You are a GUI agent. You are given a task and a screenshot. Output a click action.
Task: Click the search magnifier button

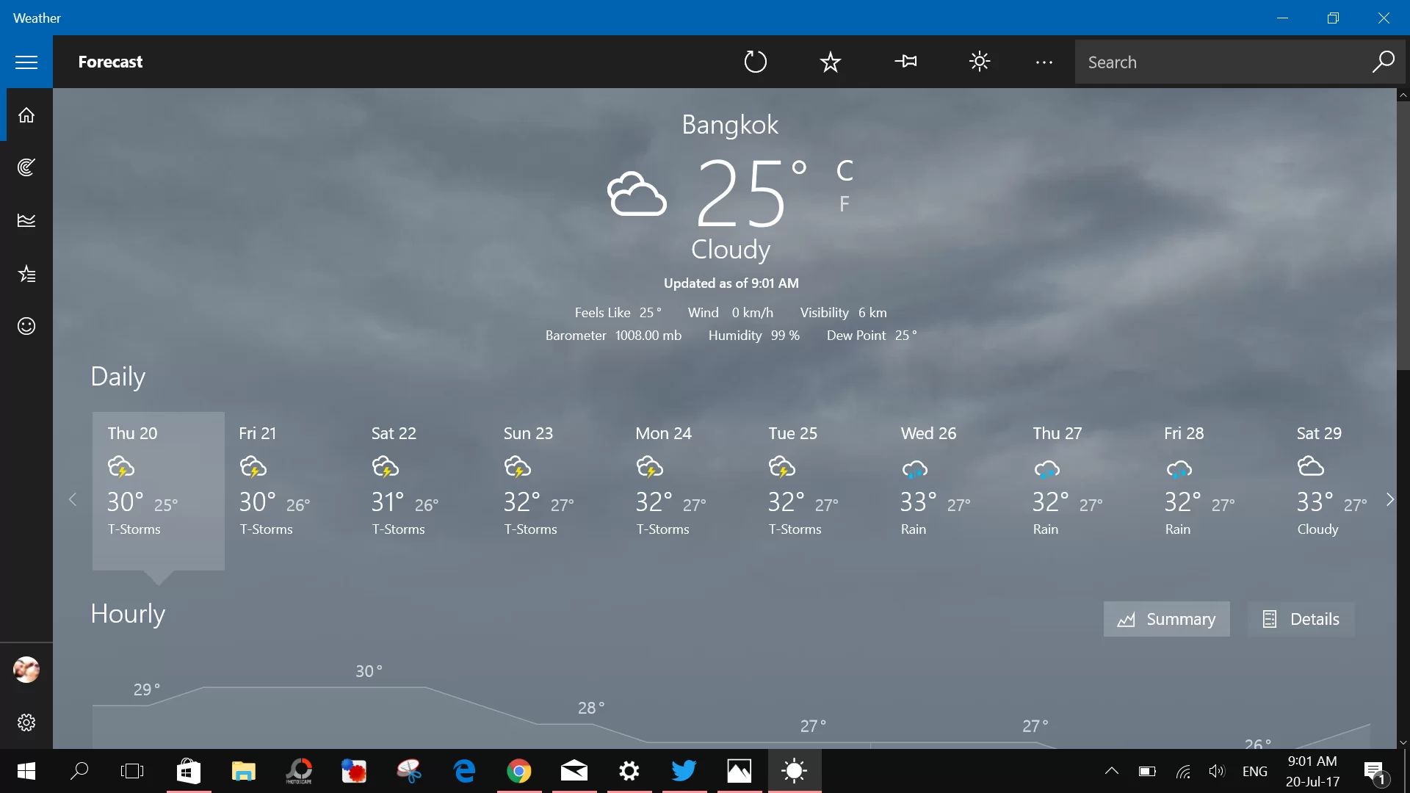(1383, 62)
